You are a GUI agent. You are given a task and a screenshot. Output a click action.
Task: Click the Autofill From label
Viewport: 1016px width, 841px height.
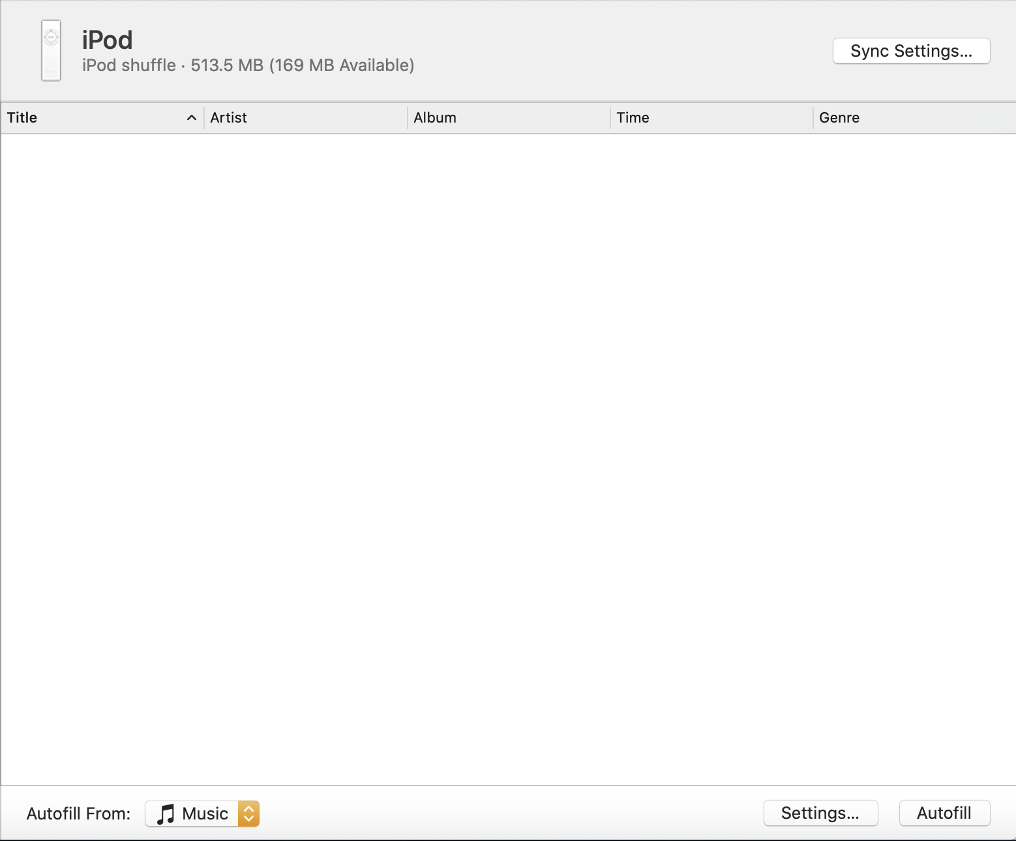click(78, 814)
